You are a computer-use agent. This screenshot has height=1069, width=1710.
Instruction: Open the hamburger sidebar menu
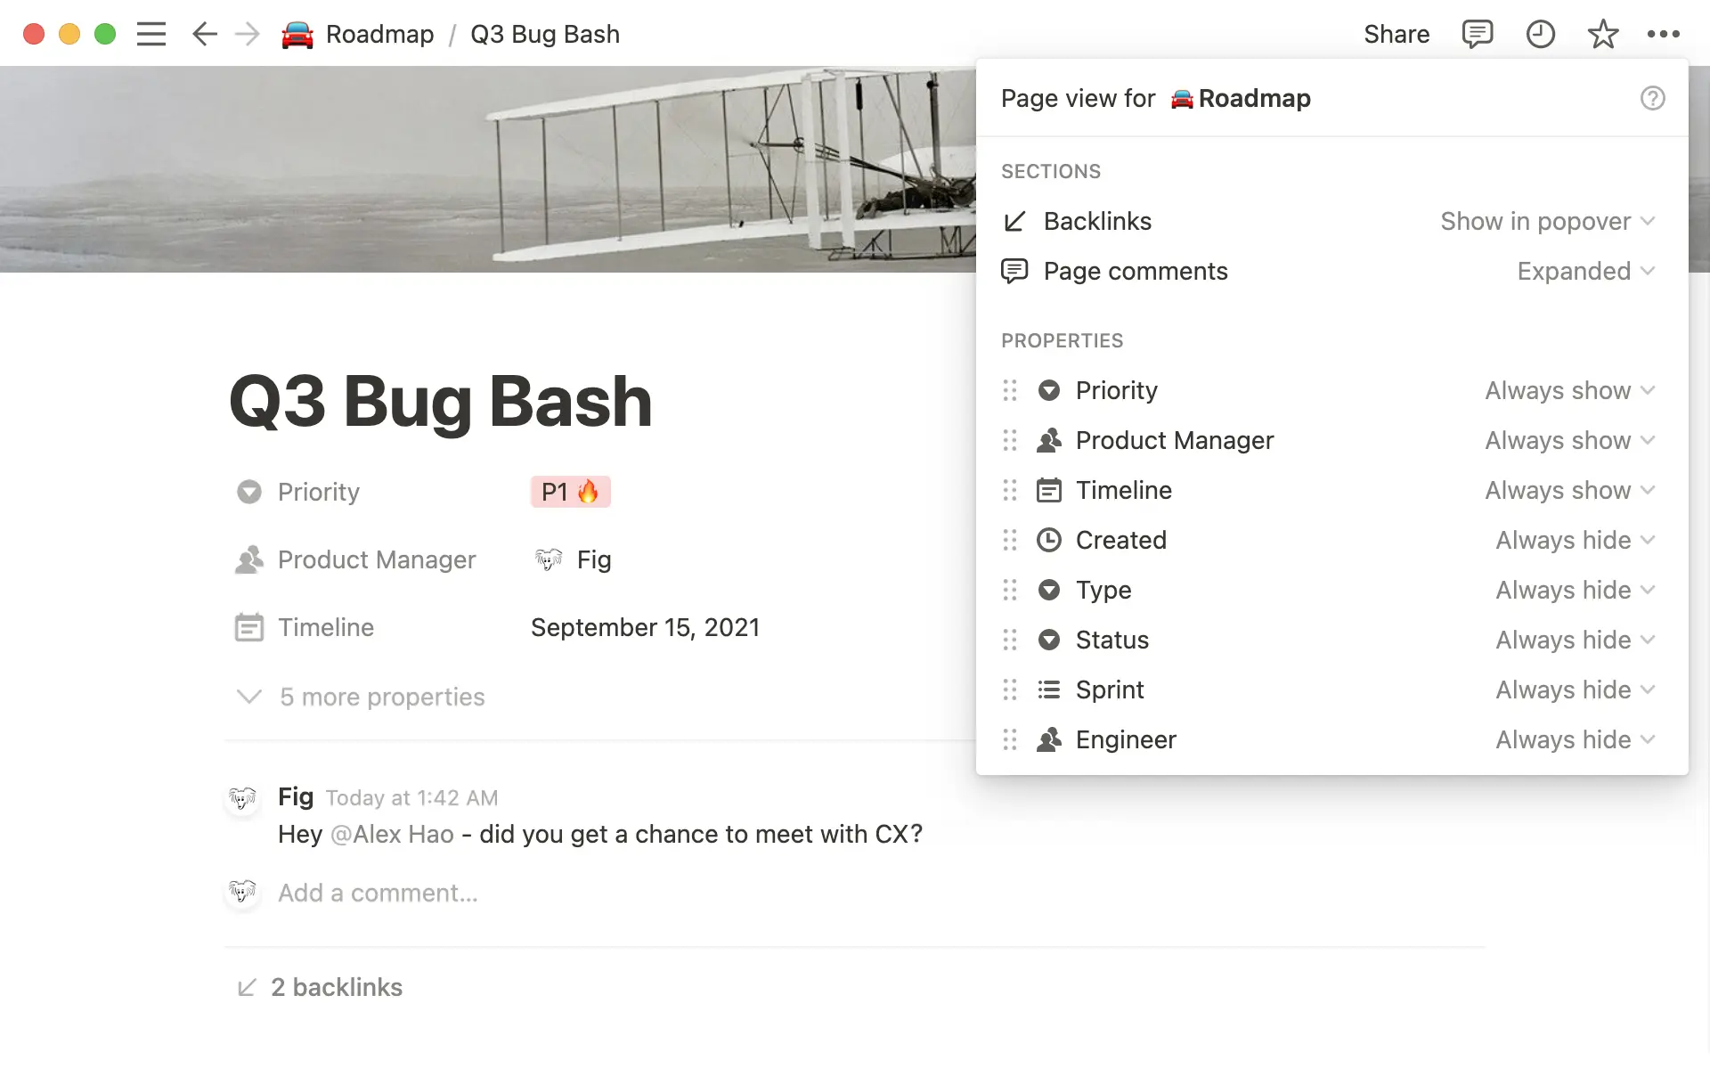[x=151, y=34]
